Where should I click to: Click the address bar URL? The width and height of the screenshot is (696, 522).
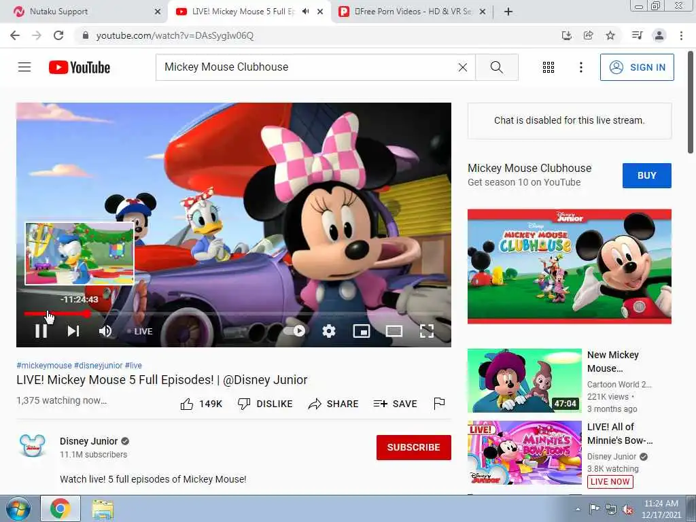pyautogui.click(x=175, y=35)
